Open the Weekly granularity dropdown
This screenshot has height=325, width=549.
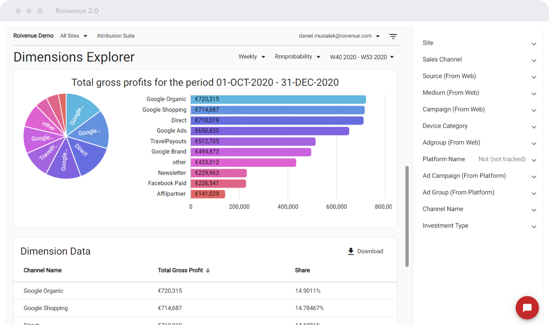click(x=252, y=57)
